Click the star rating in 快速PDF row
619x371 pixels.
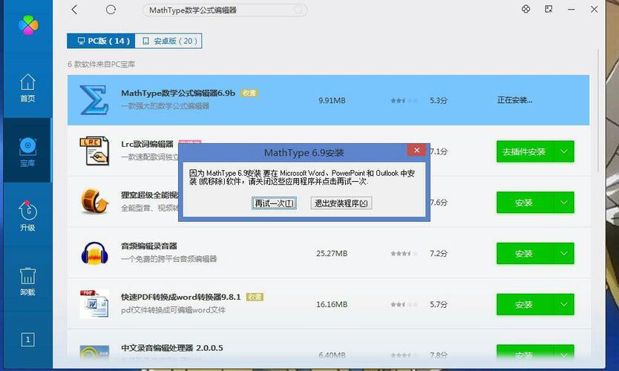click(x=404, y=304)
